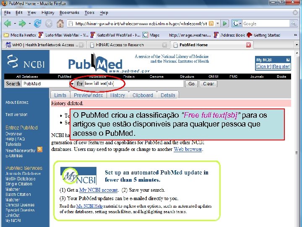Open the Mozilla Firefox bookmarks folder
The width and height of the screenshot is (302, 227).
20,35
